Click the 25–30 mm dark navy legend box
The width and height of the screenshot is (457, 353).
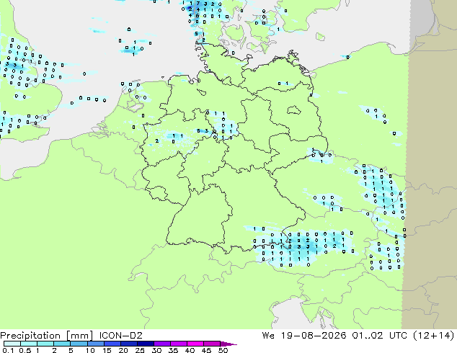click(x=145, y=344)
